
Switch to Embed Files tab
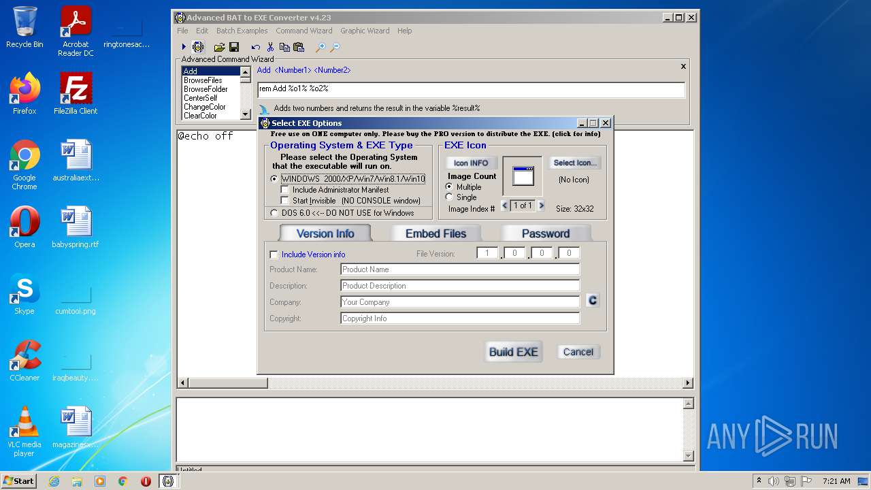tap(436, 233)
